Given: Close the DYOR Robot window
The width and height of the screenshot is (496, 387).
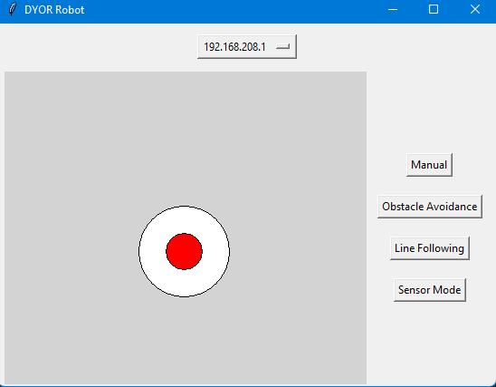Looking at the screenshot, I should 475,9.
